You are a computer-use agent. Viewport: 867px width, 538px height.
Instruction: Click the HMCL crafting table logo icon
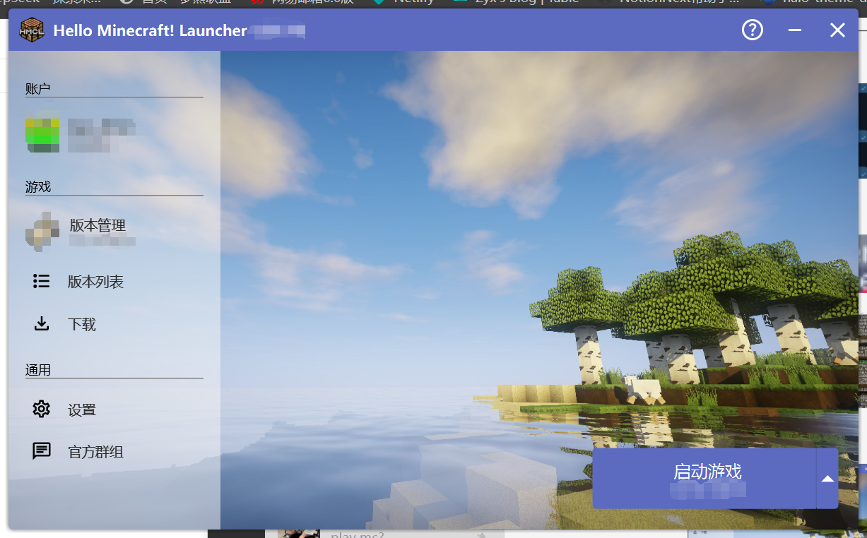[x=32, y=30]
